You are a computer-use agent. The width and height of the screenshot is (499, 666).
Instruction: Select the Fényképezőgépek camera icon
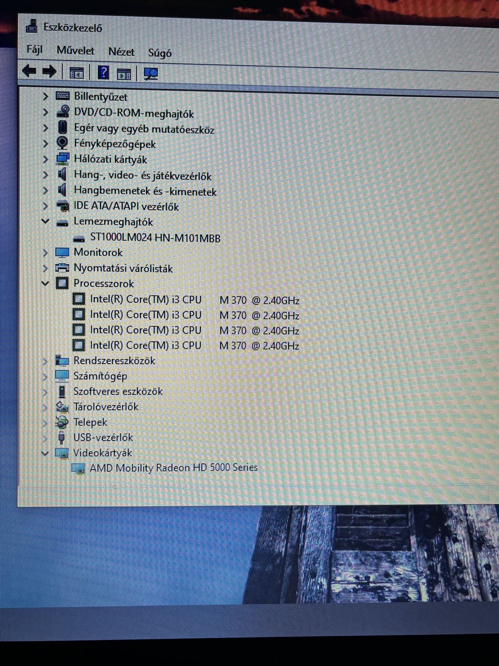62,143
